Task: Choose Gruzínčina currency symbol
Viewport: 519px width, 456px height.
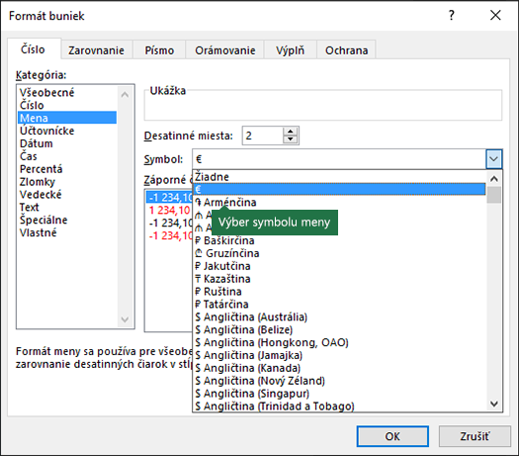Action: coord(340,253)
